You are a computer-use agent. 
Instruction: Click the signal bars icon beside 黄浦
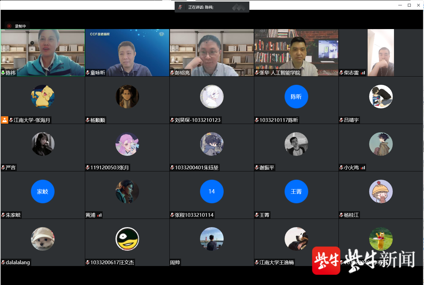99,215
